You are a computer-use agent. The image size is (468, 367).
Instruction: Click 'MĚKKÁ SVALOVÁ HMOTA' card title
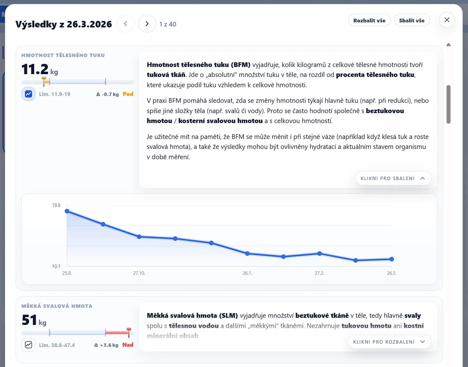[x=57, y=306]
